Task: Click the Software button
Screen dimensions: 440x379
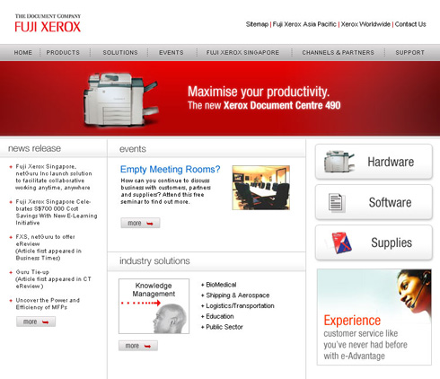Action: point(374,202)
